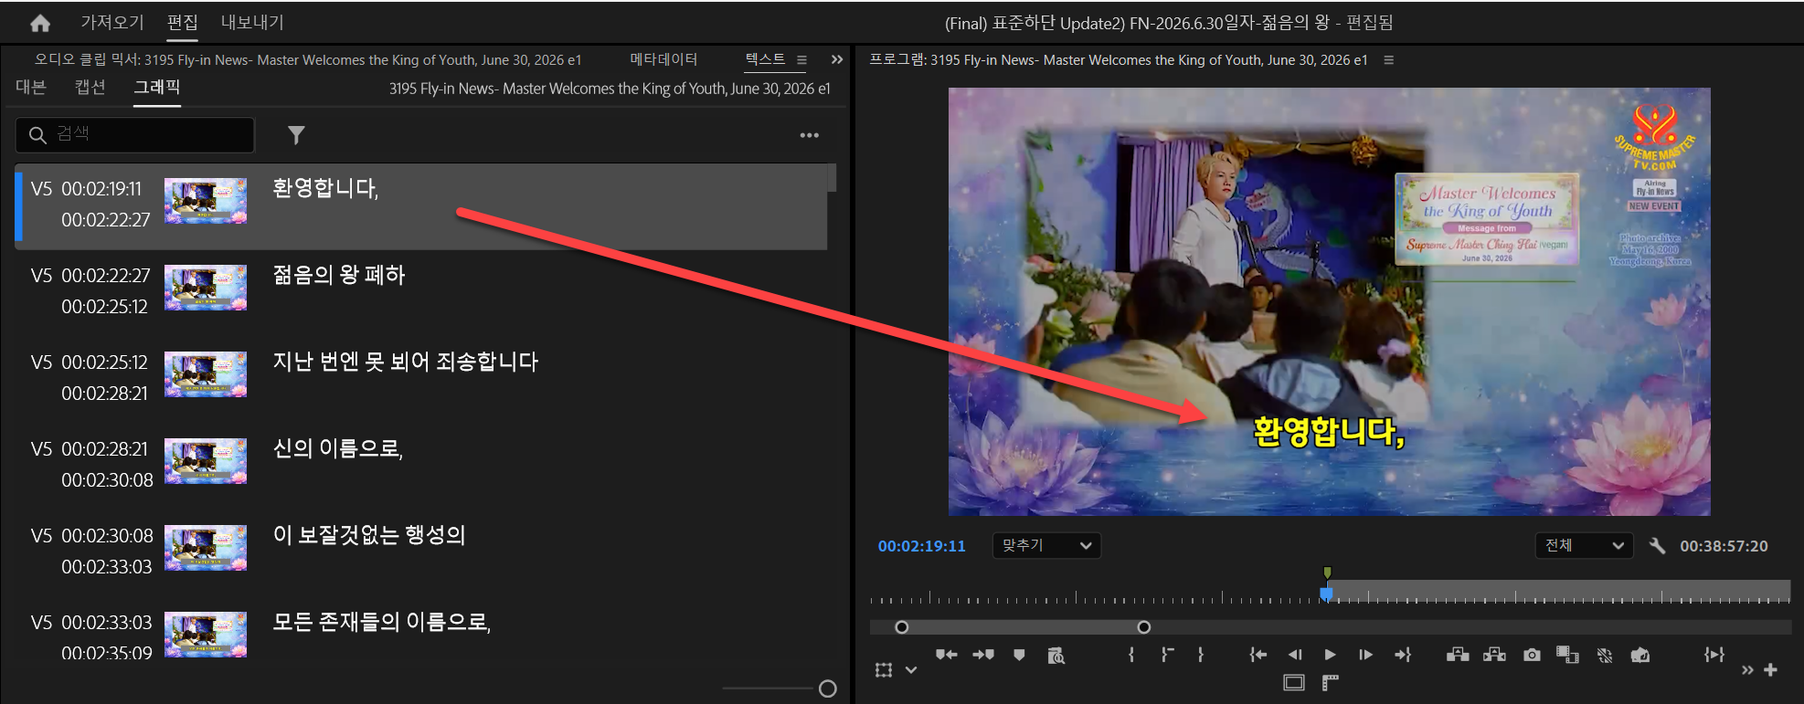Open the button editor plus icon
Viewport: 1804px width, 704px height.
(x=1771, y=670)
